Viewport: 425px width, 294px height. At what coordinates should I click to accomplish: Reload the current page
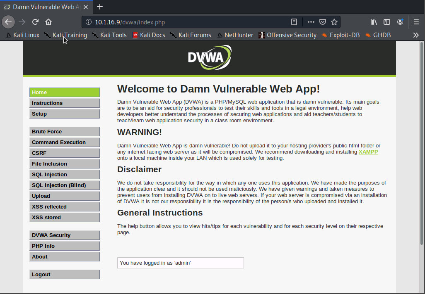point(35,22)
